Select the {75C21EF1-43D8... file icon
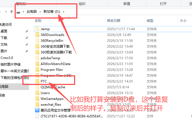Viewport: 192px width, 124px height. coord(37,116)
